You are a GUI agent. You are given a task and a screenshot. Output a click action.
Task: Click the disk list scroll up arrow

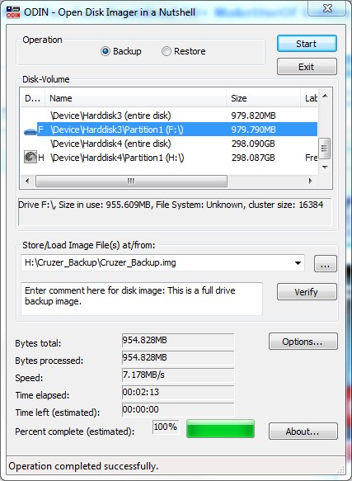tap(325, 96)
